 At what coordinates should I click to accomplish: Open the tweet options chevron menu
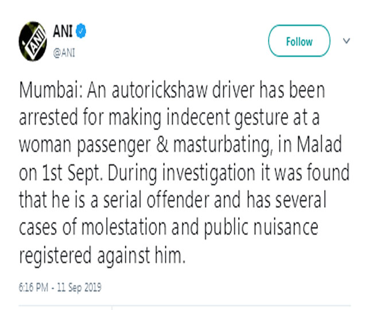347,41
